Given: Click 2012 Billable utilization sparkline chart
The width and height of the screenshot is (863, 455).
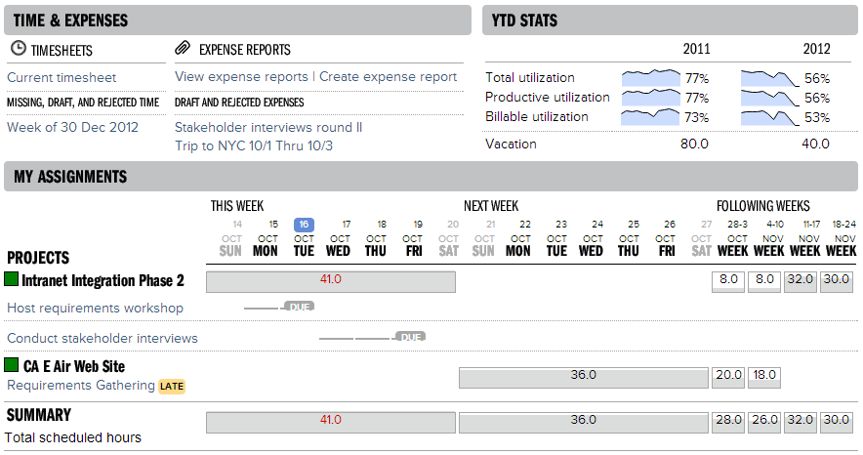Looking at the screenshot, I should (770, 117).
